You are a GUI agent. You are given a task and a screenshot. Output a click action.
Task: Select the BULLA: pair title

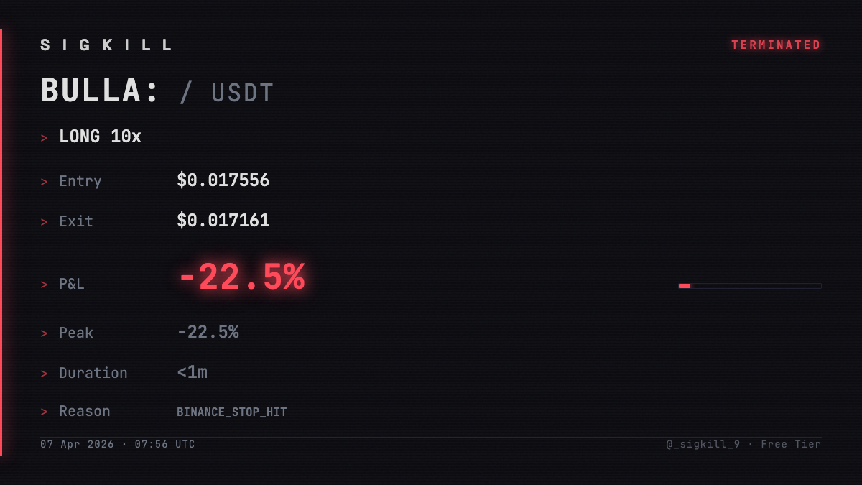(101, 91)
